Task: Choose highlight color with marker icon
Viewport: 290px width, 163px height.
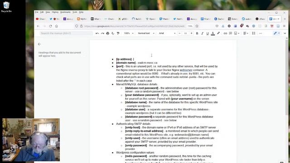Action: 218,33
